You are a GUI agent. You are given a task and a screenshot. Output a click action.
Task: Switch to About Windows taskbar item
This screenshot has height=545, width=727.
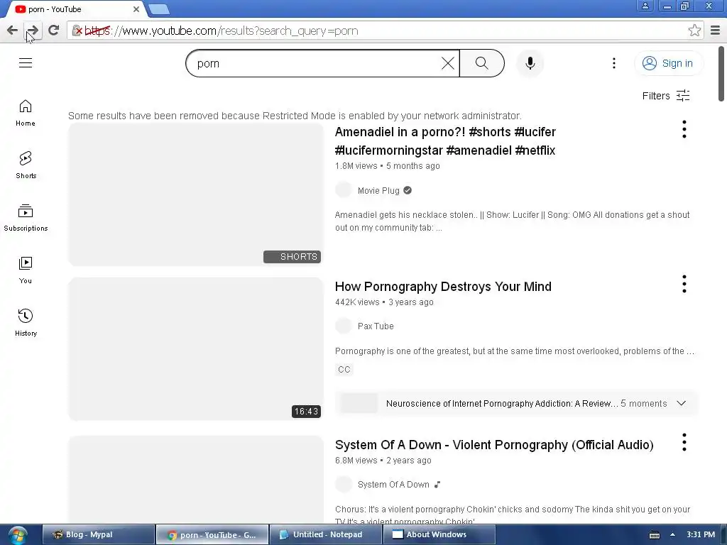click(439, 535)
